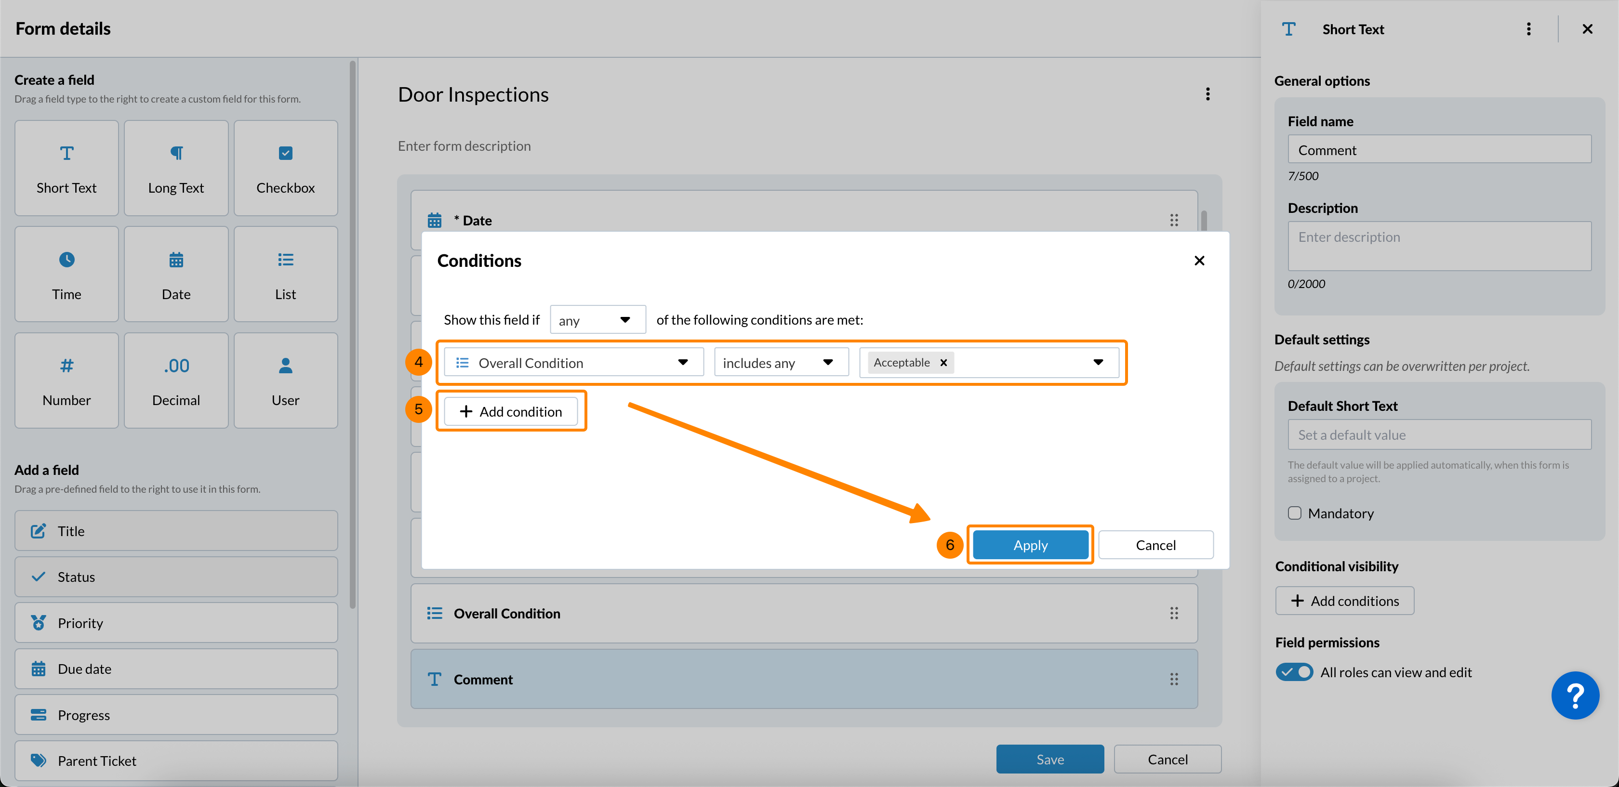Click the Field name input with Comment
1619x787 pixels.
point(1439,150)
